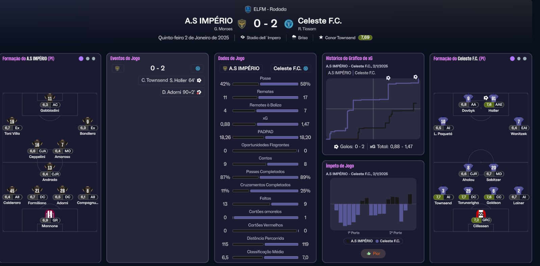Click the star icon before Conor Townsend

coord(321,37)
